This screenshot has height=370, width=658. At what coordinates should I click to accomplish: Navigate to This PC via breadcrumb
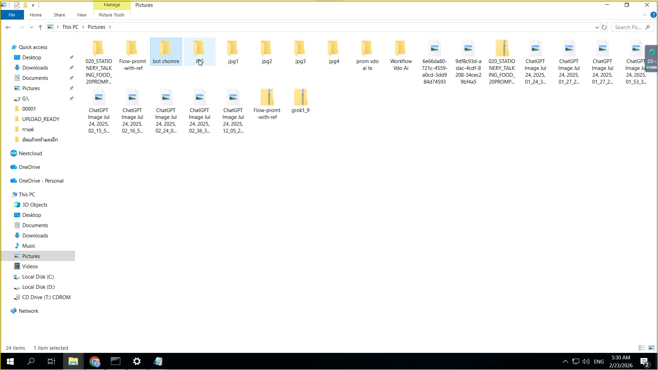[70, 27]
